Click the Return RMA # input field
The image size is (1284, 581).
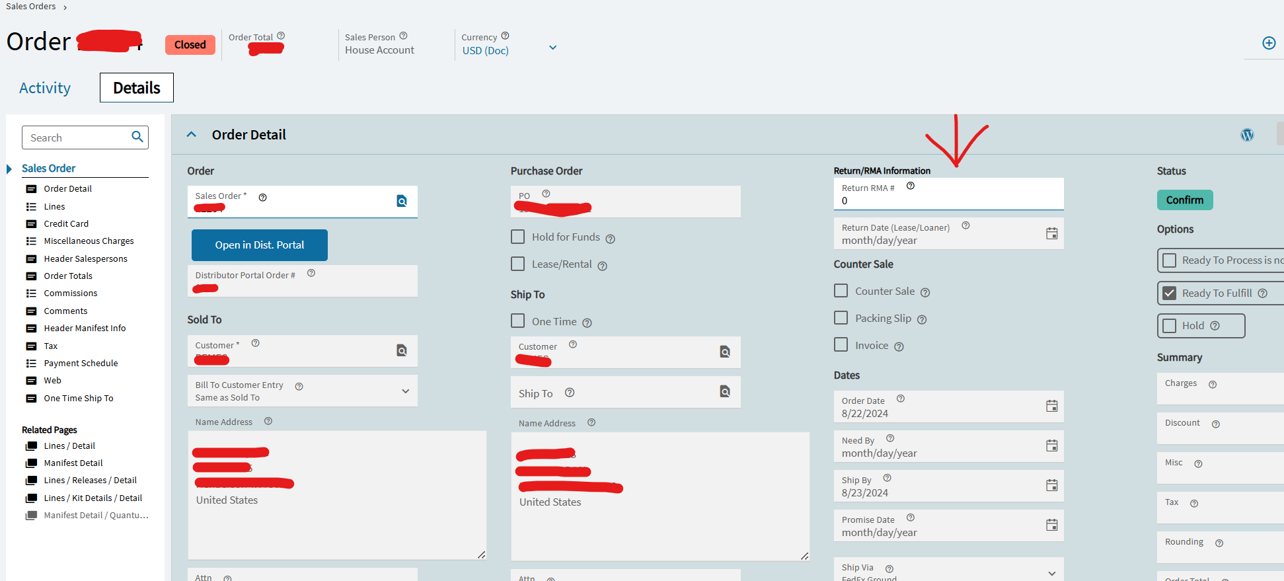pos(948,194)
